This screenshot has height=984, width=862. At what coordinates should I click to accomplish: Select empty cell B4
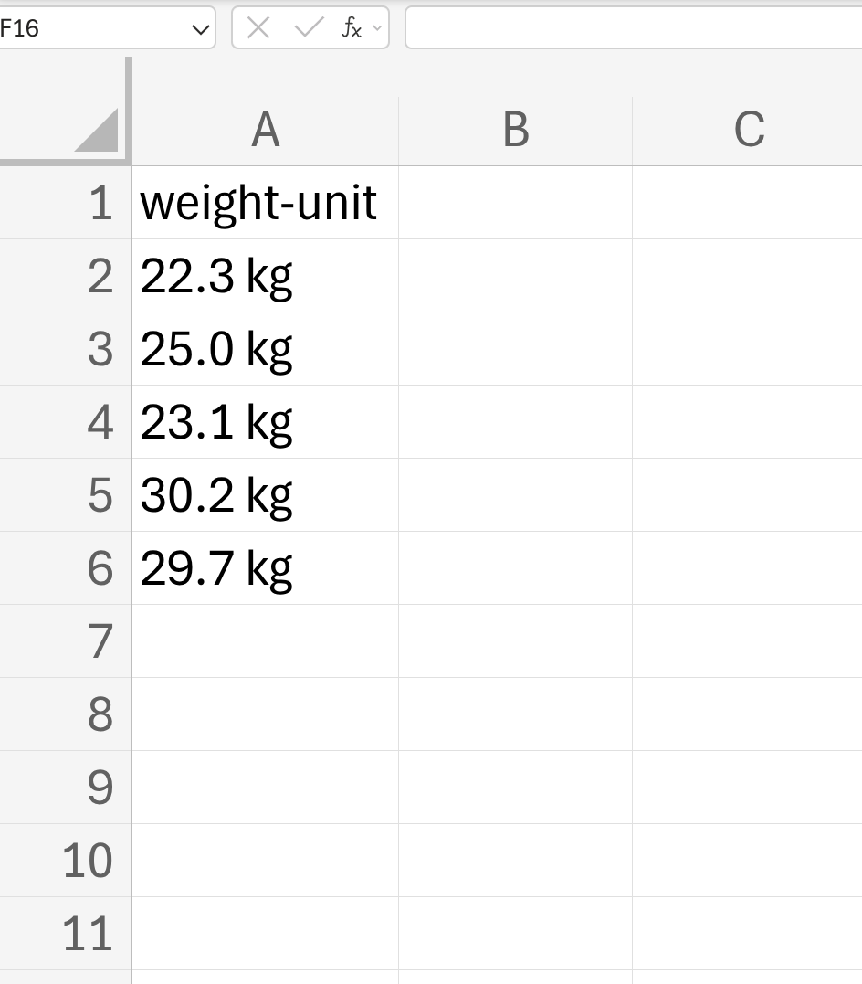click(516, 422)
